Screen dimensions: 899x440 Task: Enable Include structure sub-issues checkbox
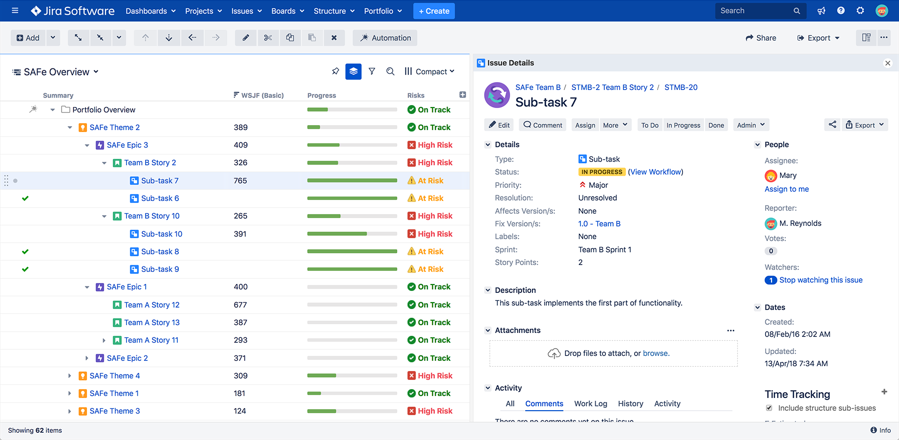click(x=769, y=408)
